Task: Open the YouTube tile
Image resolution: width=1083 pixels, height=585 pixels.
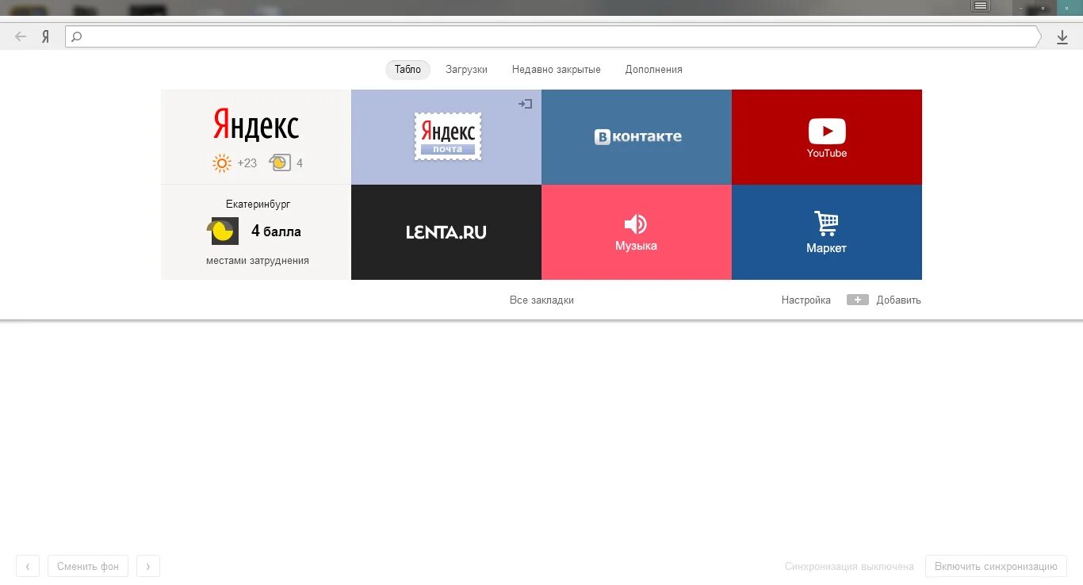Action: tap(827, 137)
